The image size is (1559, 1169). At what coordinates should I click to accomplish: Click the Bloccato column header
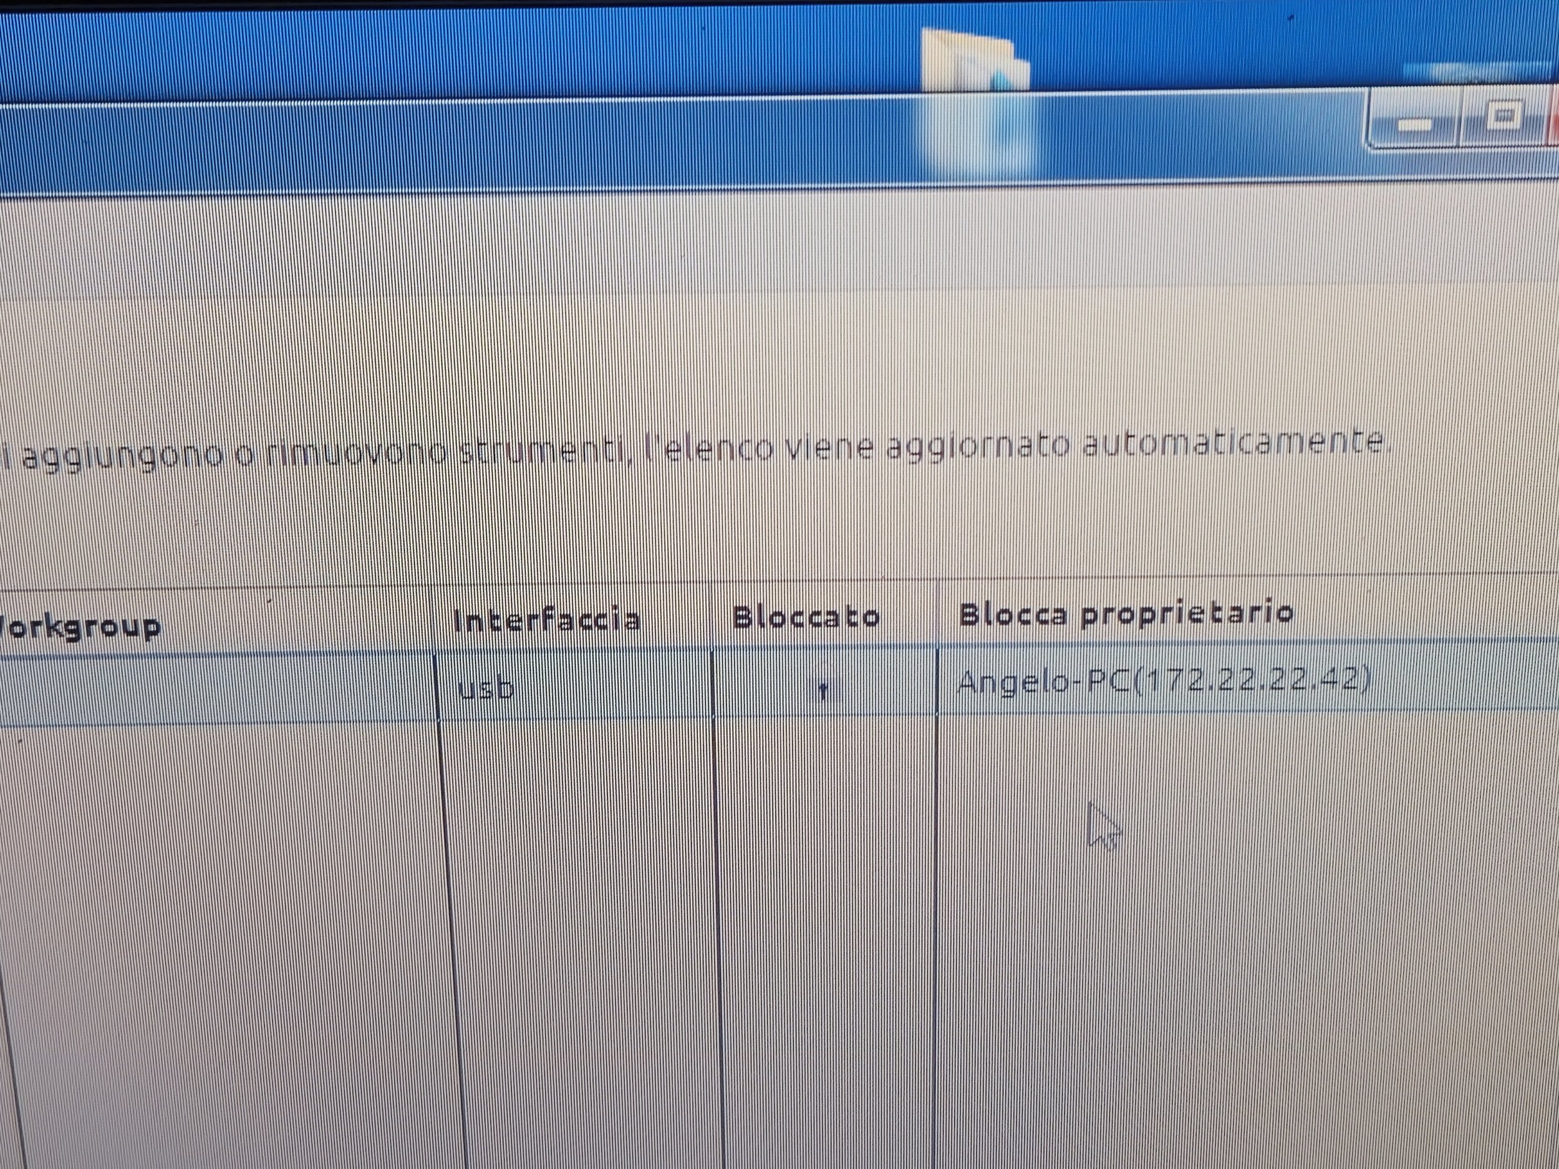[806, 618]
